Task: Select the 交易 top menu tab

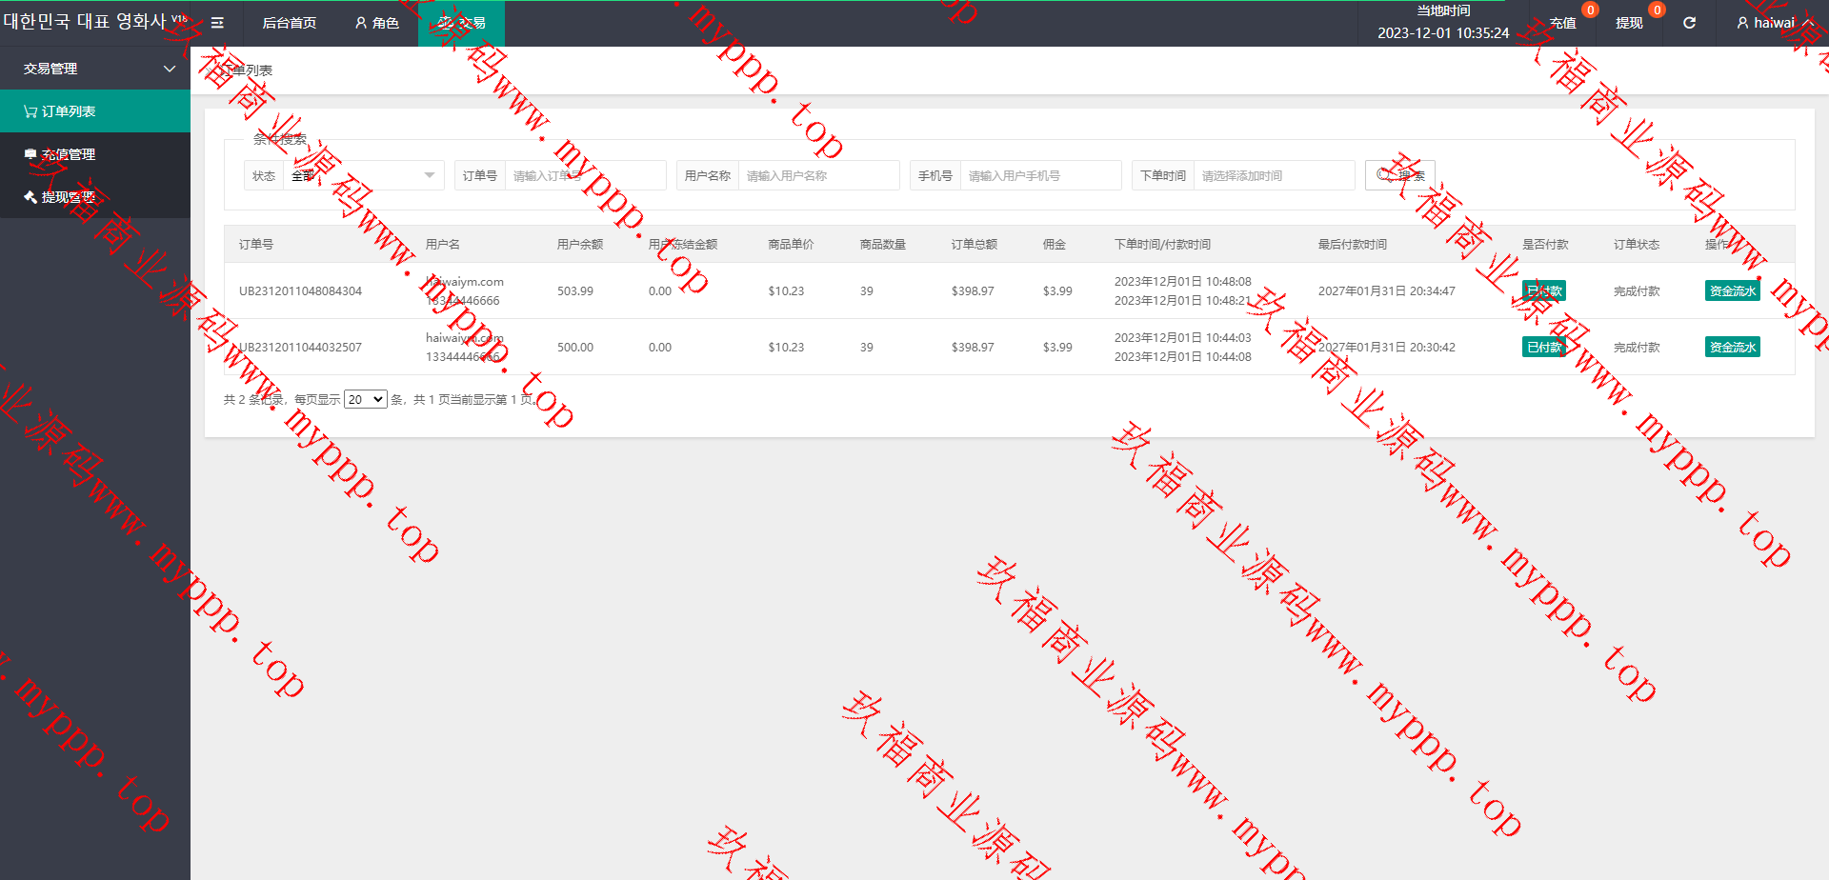Action: coord(461,23)
